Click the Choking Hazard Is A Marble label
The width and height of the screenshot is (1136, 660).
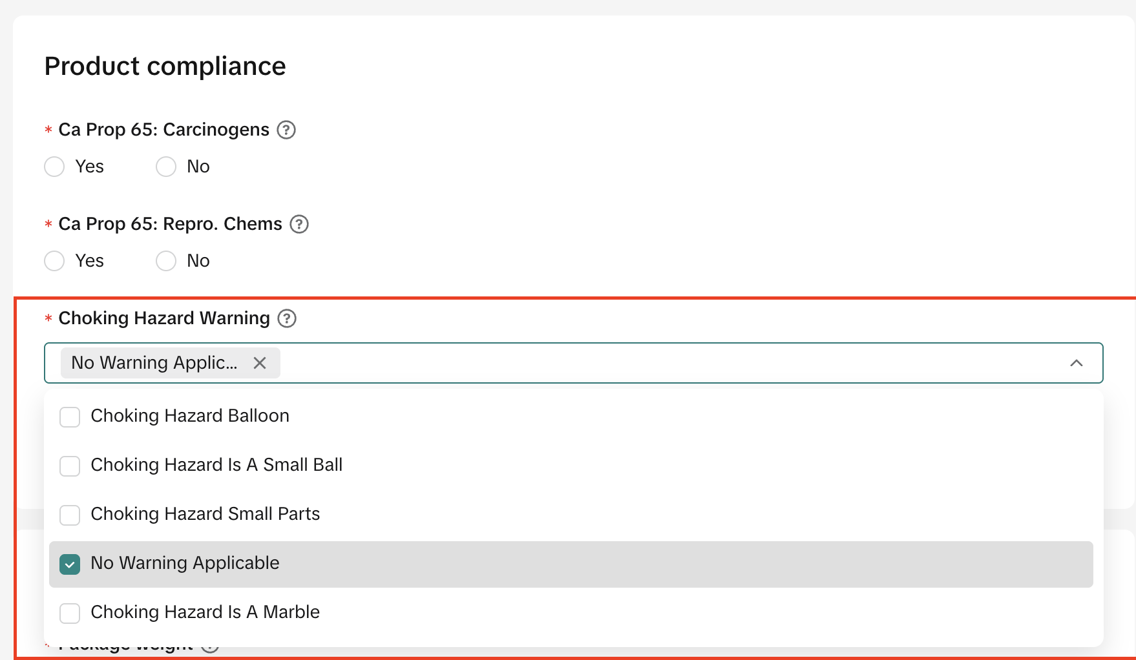[x=205, y=612]
